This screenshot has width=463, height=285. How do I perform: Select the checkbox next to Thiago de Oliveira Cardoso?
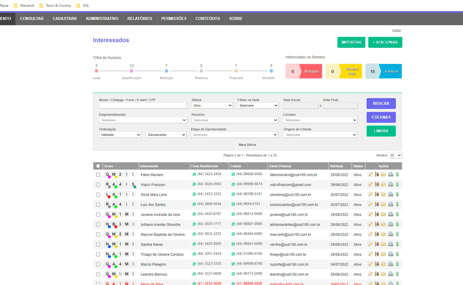(x=98, y=255)
